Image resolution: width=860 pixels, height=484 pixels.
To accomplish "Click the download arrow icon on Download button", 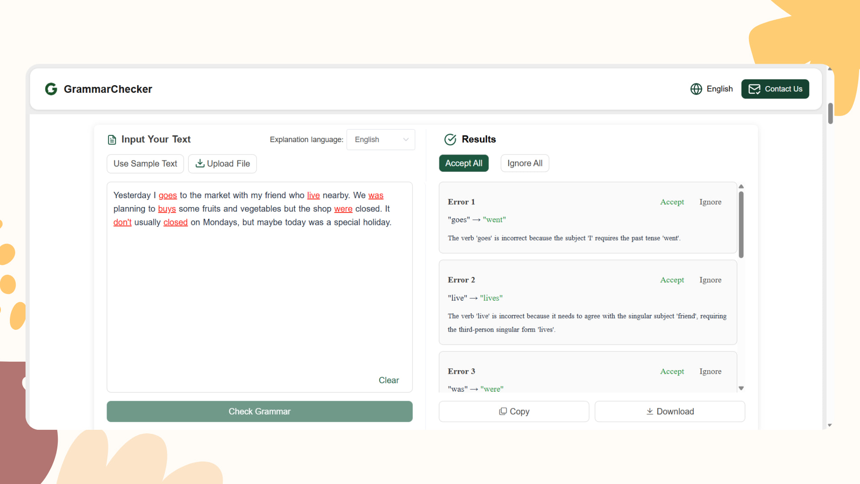I will [x=649, y=411].
